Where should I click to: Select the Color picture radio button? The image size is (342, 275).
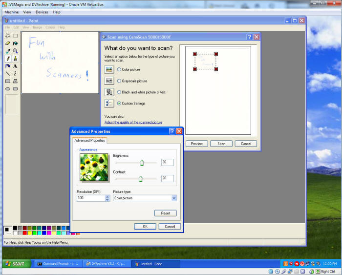point(119,69)
